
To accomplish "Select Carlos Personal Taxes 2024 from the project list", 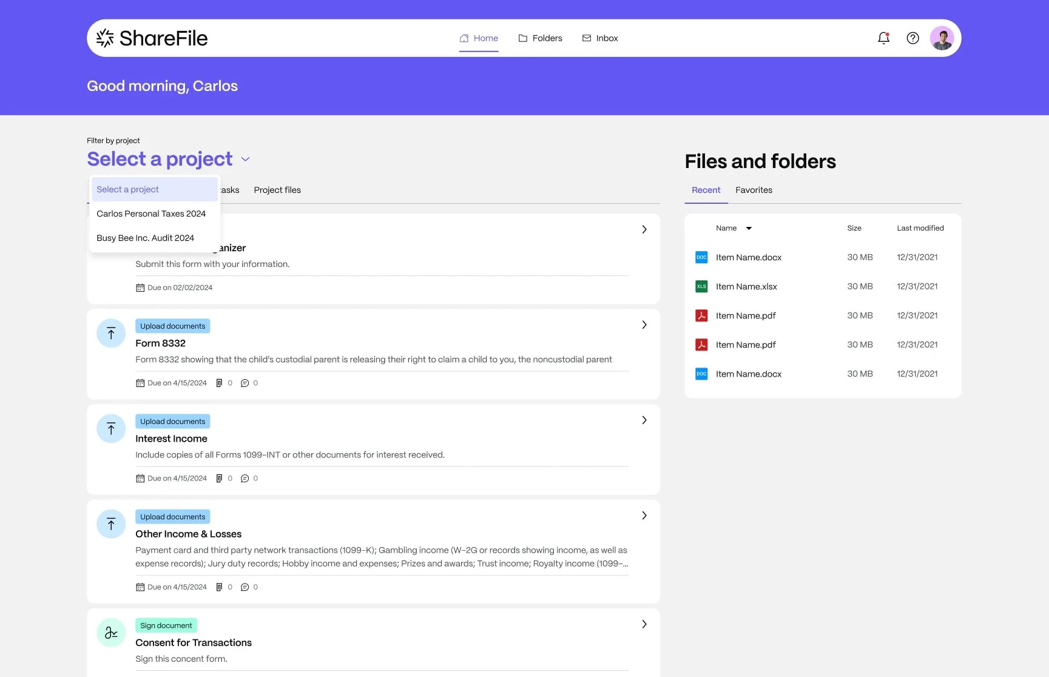I will tap(151, 214).
